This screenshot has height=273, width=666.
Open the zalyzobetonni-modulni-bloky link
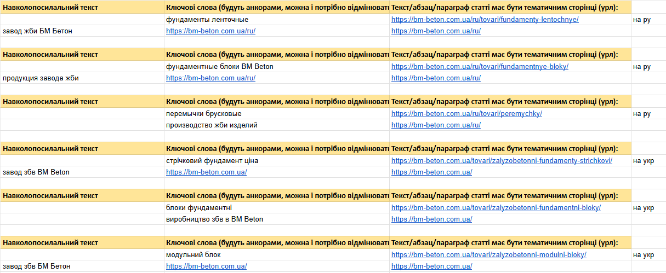click(x=489, y=255)
